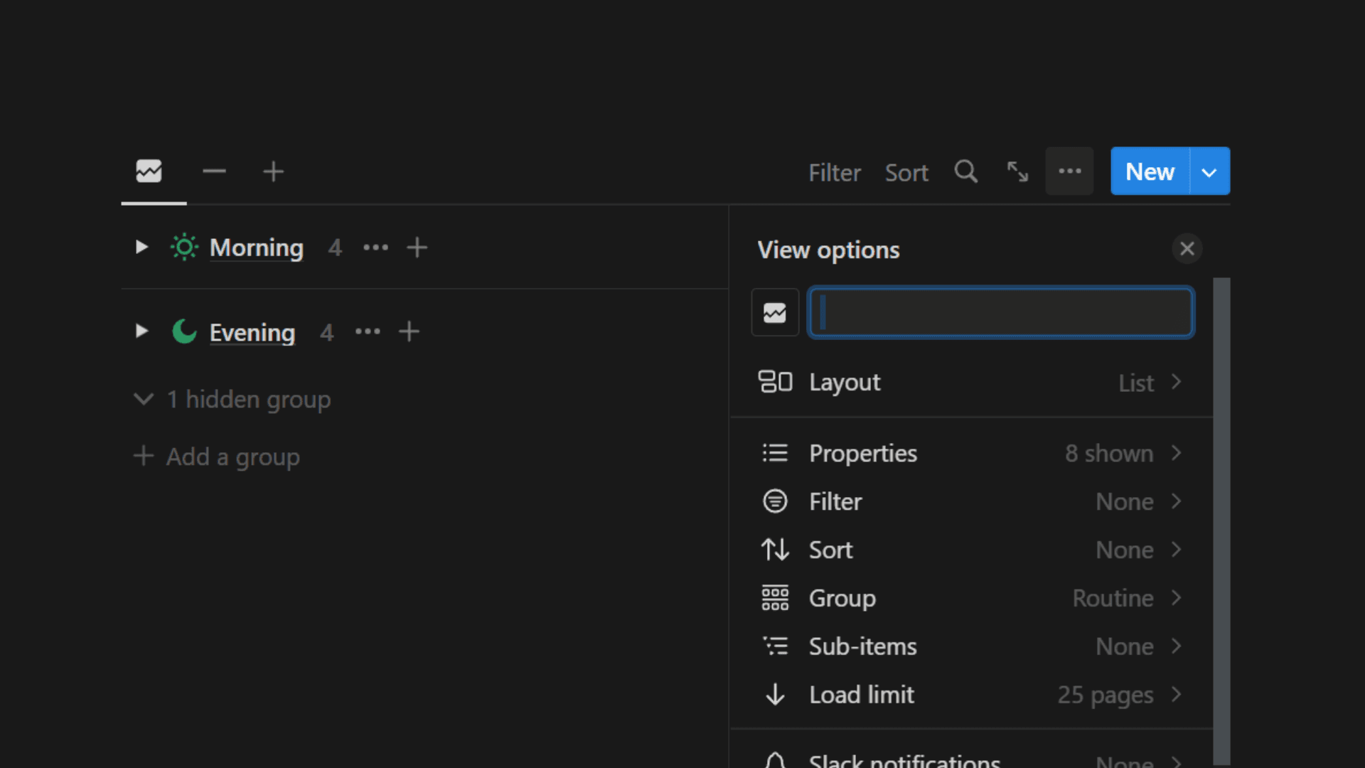Viewport: 1365px width, 768px height.
Task: Open the Layout option showing List
Action: click(x=971, y=382)
